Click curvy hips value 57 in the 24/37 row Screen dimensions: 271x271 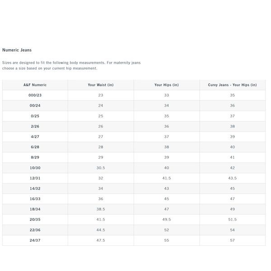[x=232, y=241]
